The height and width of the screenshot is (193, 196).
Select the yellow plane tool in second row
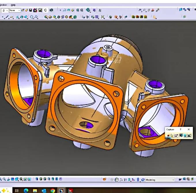coord(12,17)
